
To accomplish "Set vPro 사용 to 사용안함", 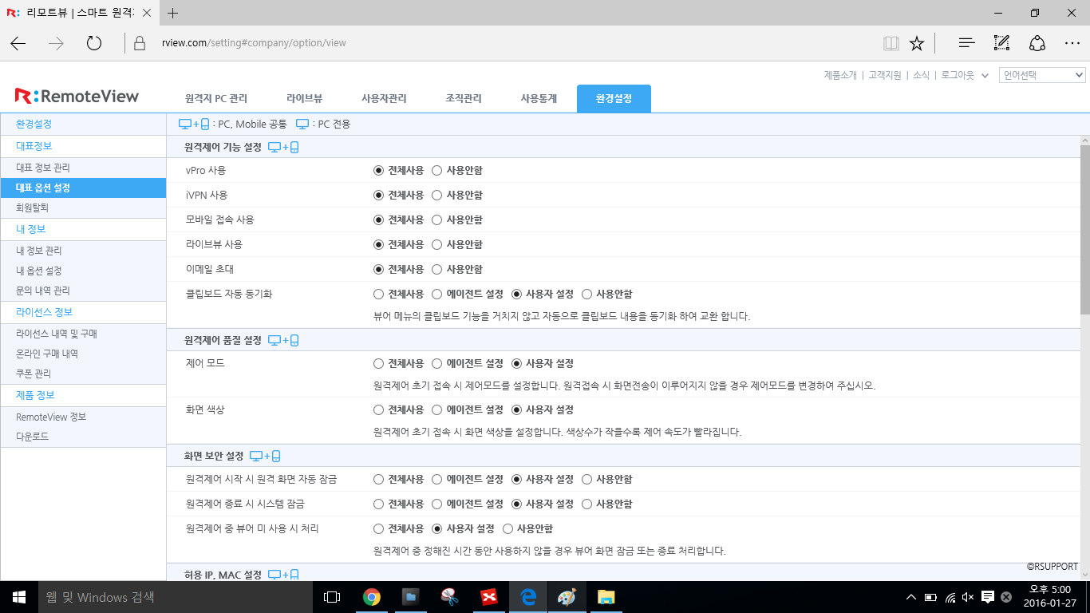I will click(x=436, y=170).
